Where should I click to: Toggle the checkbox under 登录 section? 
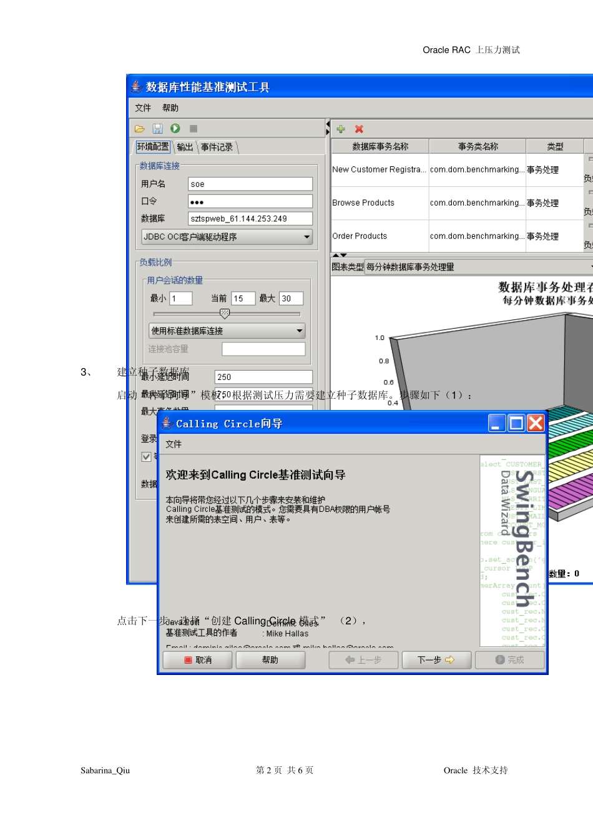147,457
